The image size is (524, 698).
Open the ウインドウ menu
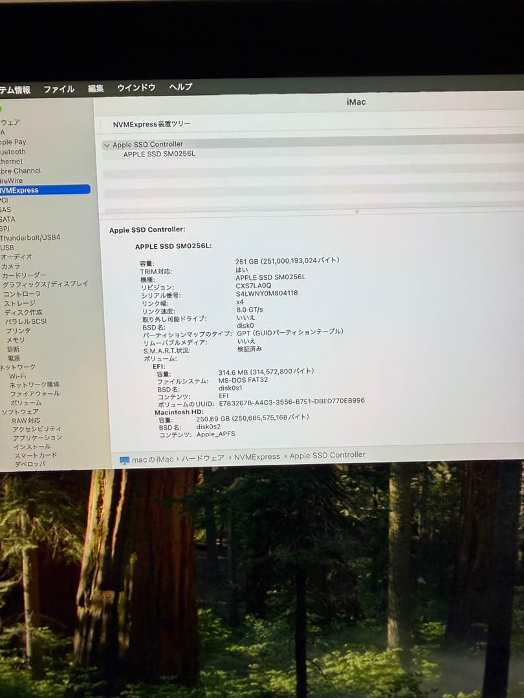[136, 87]
